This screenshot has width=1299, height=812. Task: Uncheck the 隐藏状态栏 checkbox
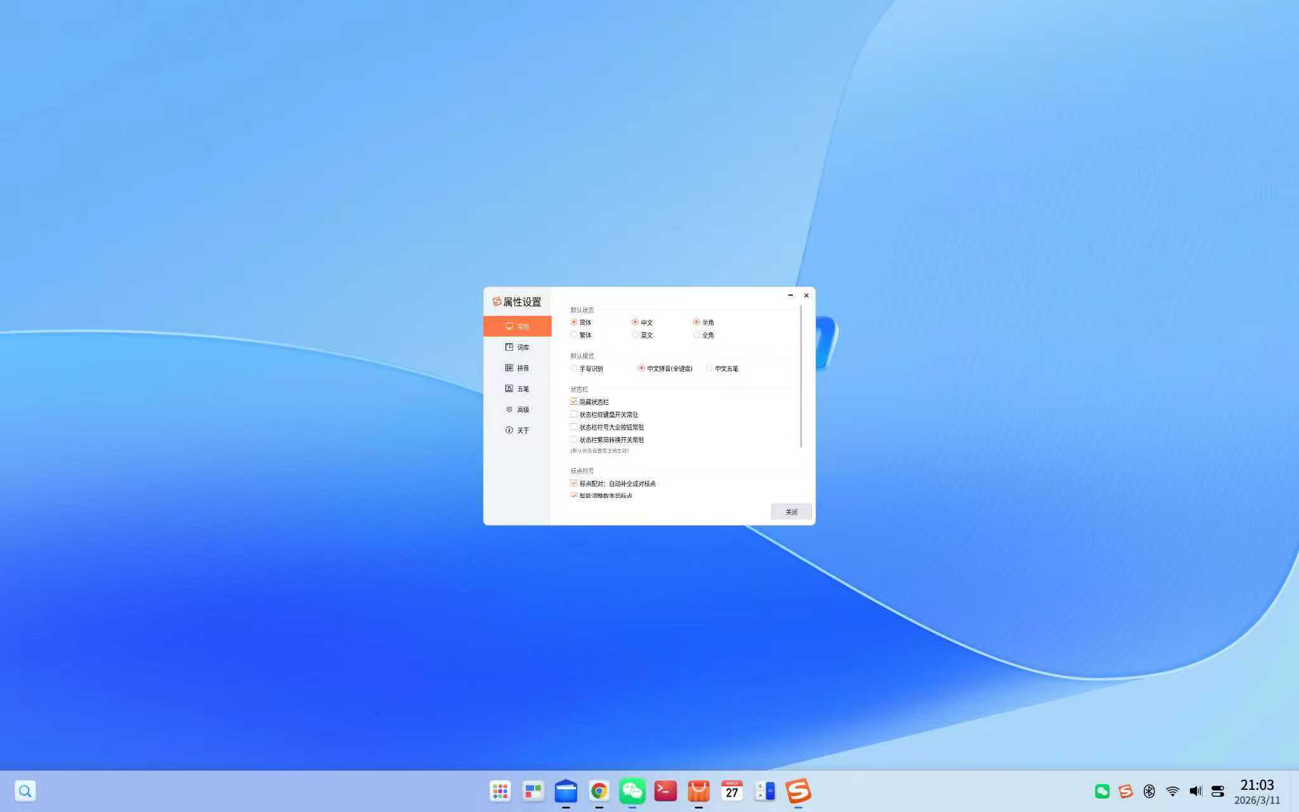point(574,402)
